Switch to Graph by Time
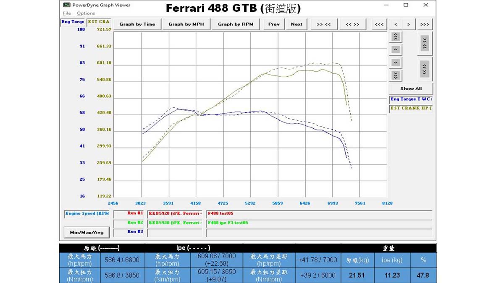The image size is (504, 283). [x=137, y=24]
